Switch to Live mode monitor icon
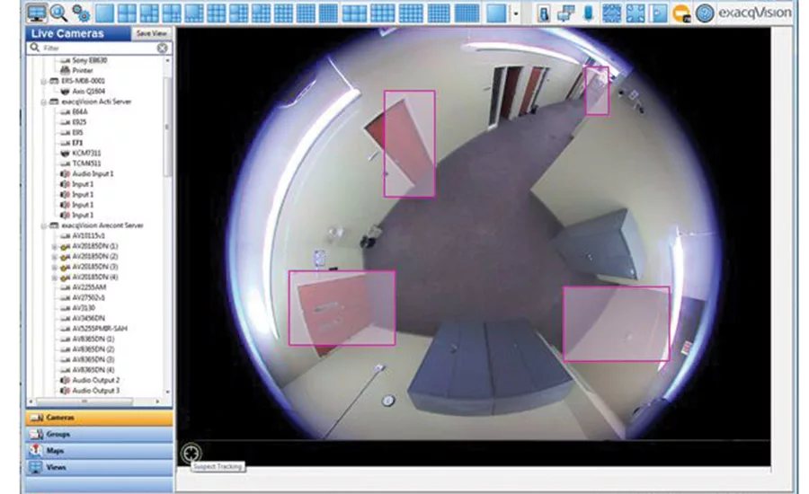809x494 pixels. pyautogui.click(x=37, y=13)
